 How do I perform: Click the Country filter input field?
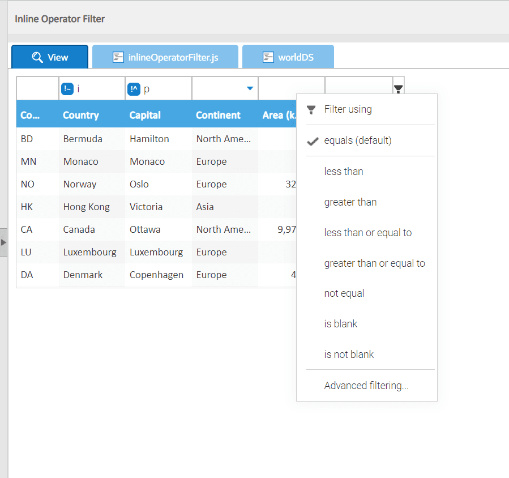coord(92,88)
